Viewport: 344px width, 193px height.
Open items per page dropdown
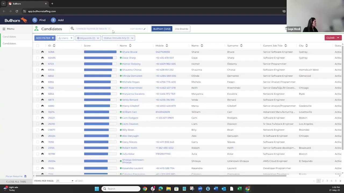[65, 181]
